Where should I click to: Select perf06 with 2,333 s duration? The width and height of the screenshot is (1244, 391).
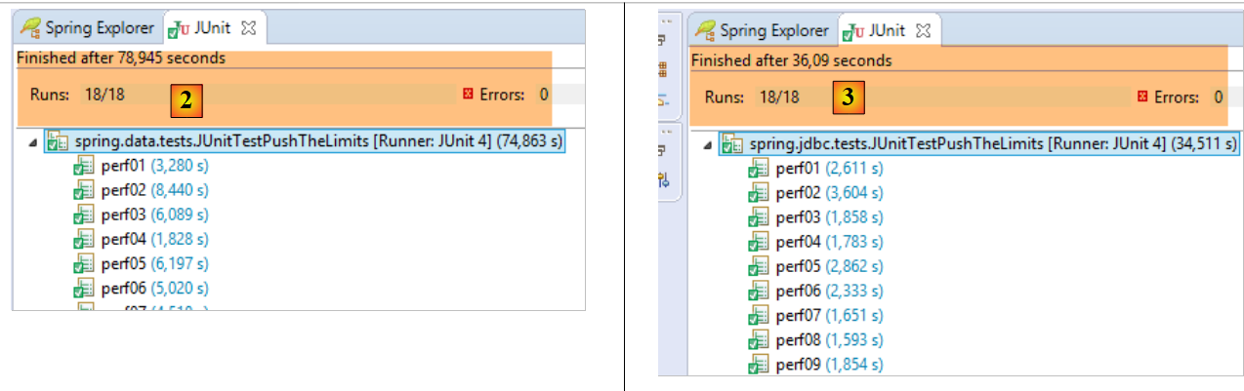[x=827, y=291]
